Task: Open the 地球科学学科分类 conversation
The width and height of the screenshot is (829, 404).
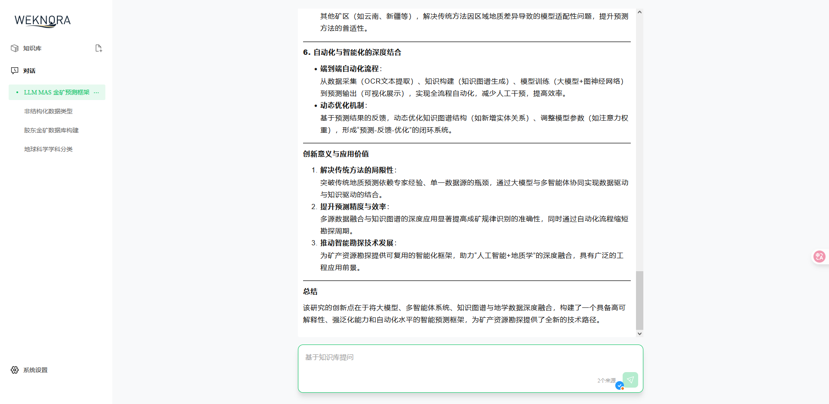Action: click(48, 149)
